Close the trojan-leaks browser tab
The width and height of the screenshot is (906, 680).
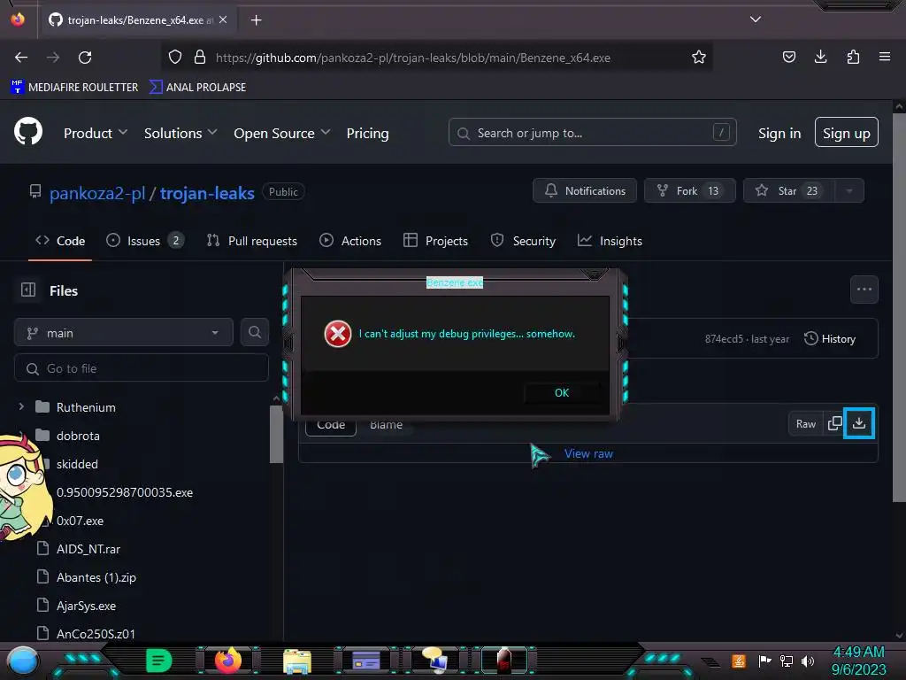click(x=223, y=19)
